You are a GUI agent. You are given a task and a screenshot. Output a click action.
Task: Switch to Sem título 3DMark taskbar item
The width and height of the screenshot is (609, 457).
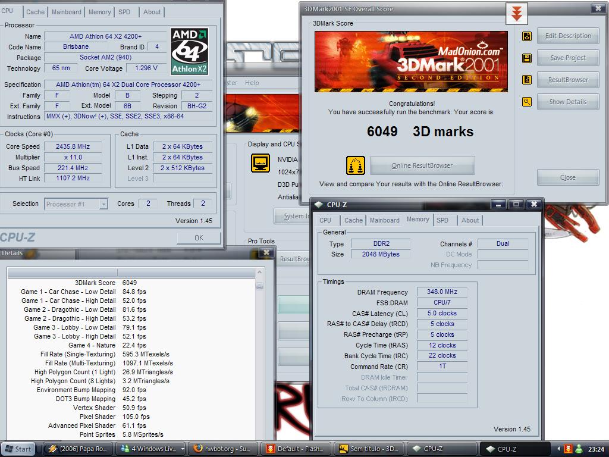(368, 449)
